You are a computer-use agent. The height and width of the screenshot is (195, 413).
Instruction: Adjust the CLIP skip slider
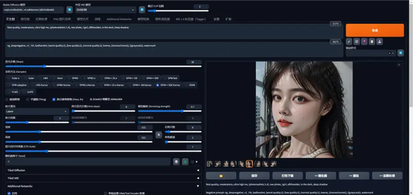[x=178, y=11]
